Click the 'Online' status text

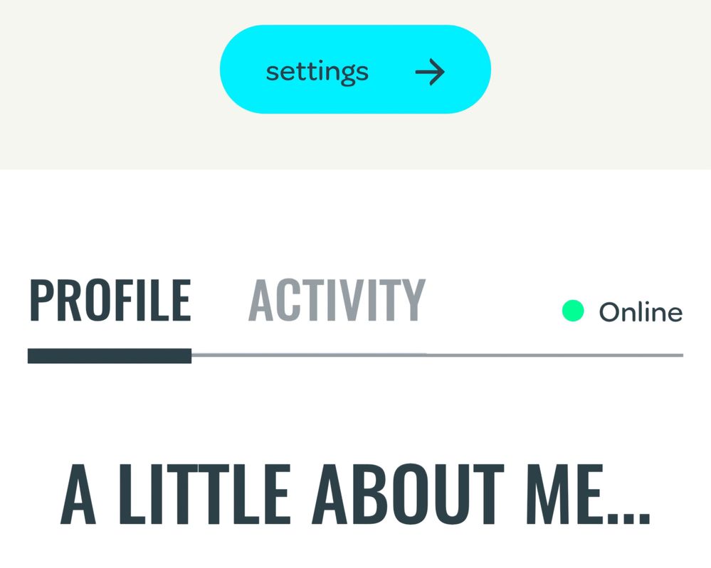point(641,312)
